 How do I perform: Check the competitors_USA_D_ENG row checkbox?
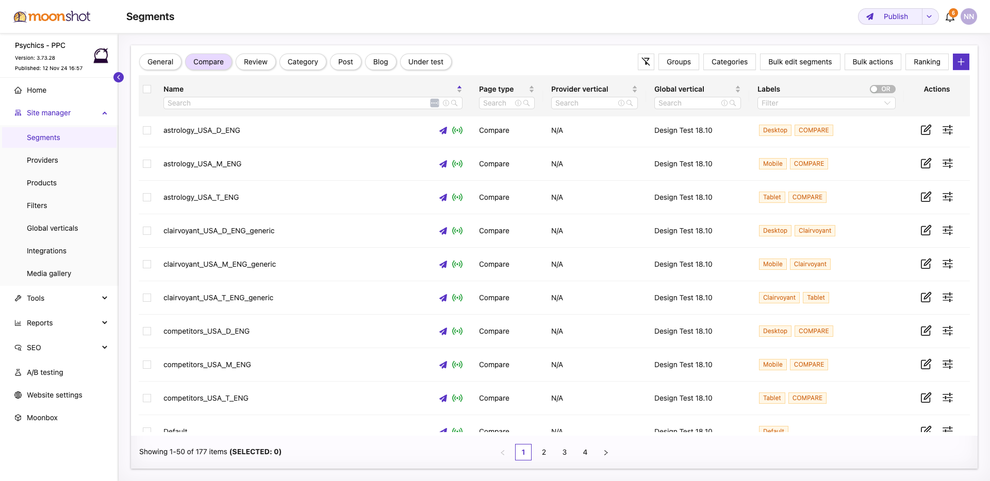[x=147, y=331]
